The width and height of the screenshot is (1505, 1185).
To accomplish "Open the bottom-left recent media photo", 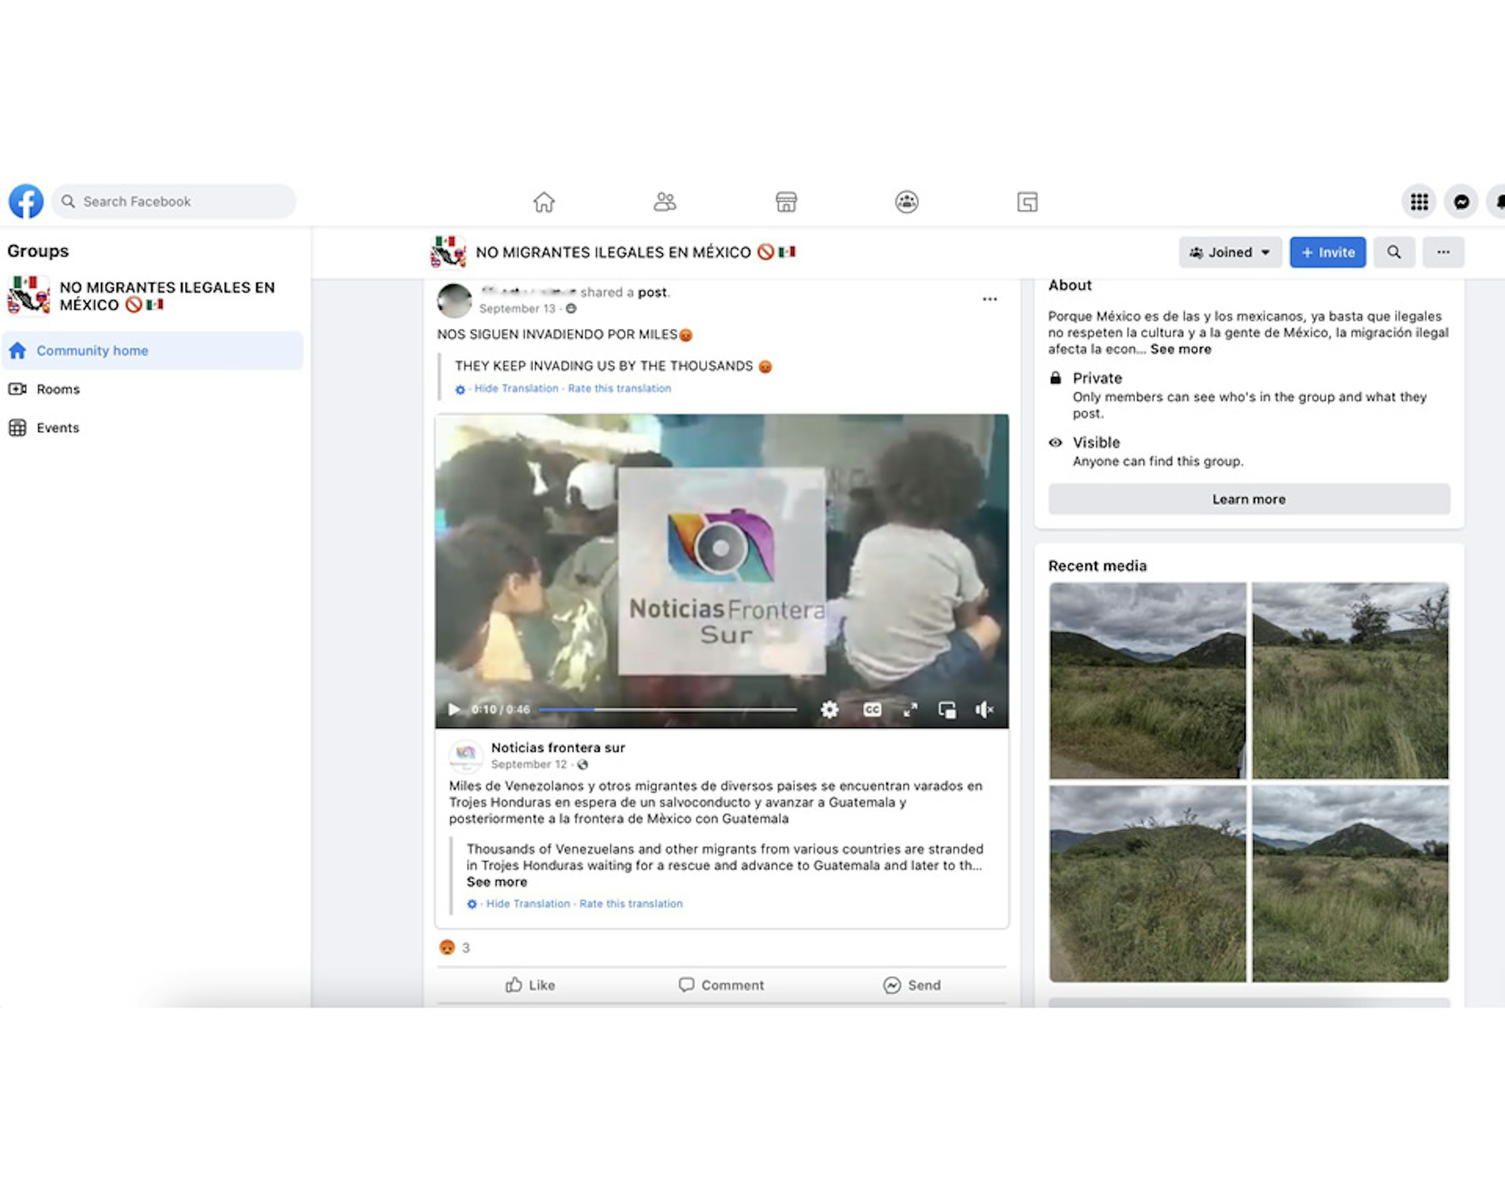I will (1148, 883).
